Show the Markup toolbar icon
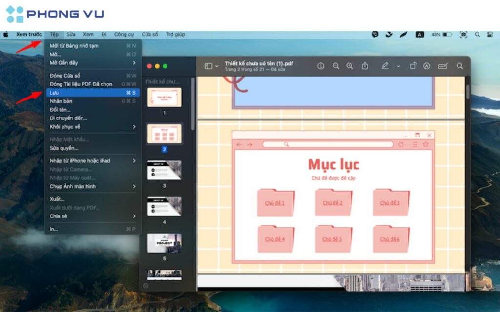Image resolution: width=500 pixels, height=312 pixels. pyautogui.click(x=427, y=66)
